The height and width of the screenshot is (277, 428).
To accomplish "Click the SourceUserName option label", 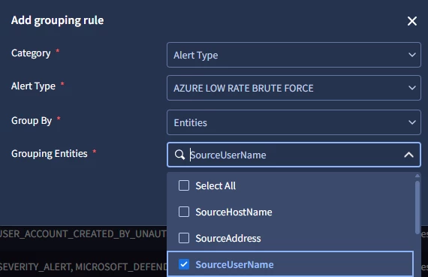I will (x=234, y=264).
